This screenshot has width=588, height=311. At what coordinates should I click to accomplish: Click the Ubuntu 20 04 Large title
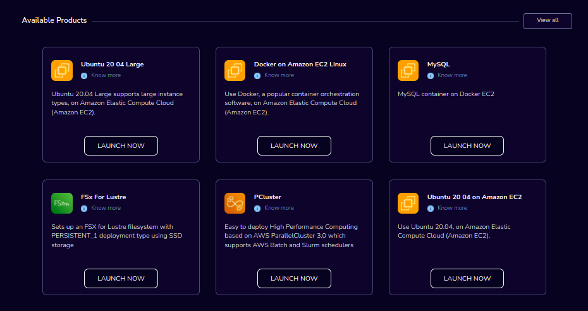pos(112,64)
